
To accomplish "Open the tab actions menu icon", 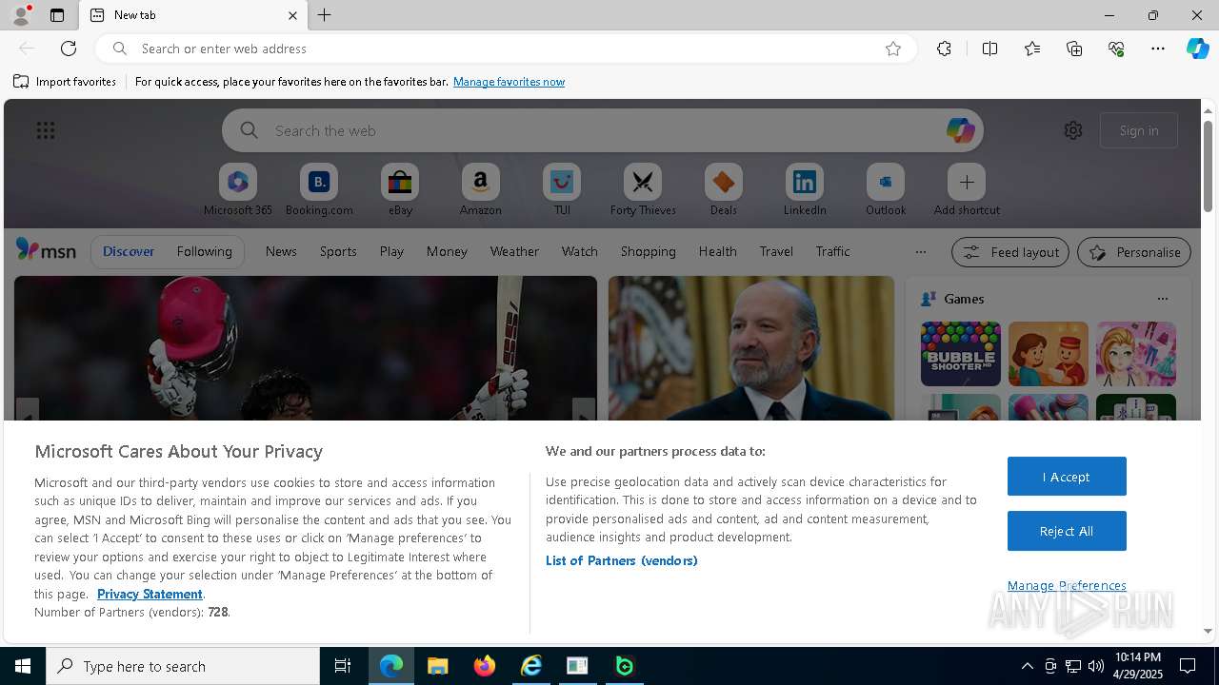I will click(x=57, y=15).
